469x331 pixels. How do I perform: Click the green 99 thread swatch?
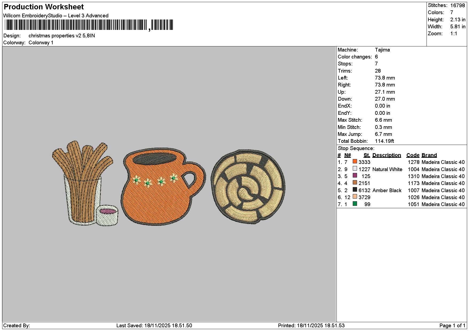355,204
